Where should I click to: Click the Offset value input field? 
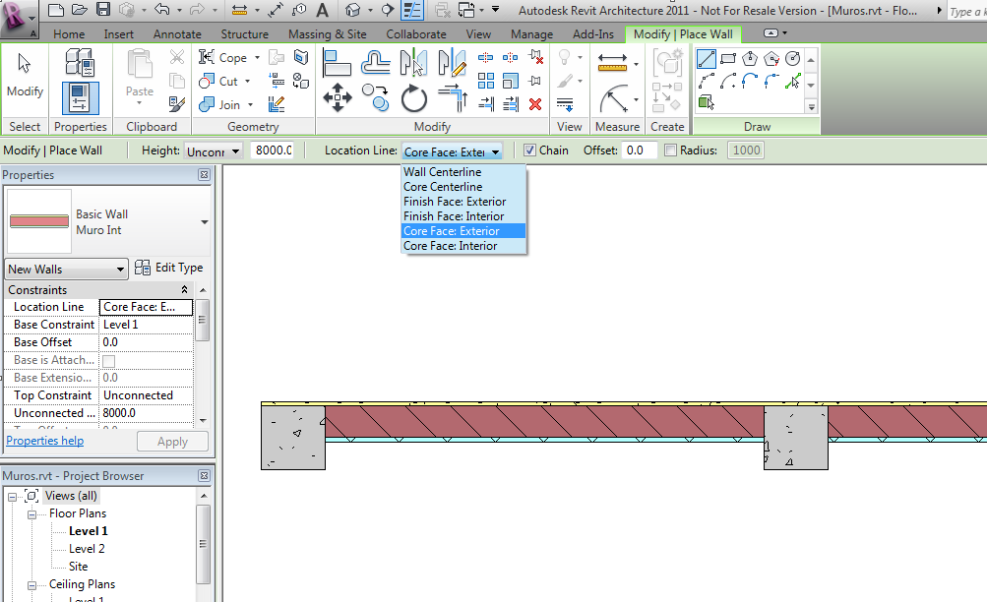click(x=639, y=150)
